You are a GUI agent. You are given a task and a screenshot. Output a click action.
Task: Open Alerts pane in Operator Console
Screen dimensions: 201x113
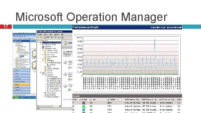[21, 71]
